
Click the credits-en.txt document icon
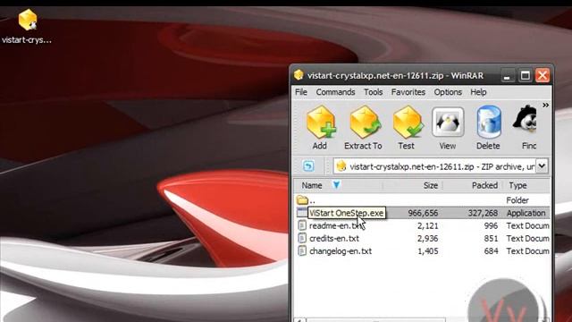point(302,238)
